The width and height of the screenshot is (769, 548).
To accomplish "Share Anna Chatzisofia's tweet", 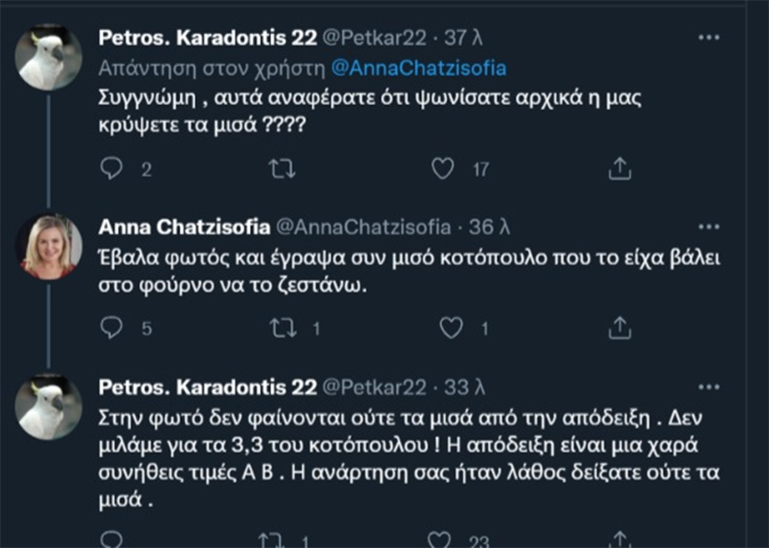I will tap(619, 328).
